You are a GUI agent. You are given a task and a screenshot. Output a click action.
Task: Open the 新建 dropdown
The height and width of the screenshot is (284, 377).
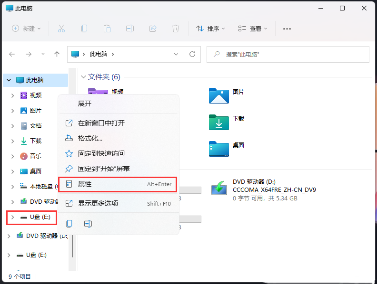point(27,28)
